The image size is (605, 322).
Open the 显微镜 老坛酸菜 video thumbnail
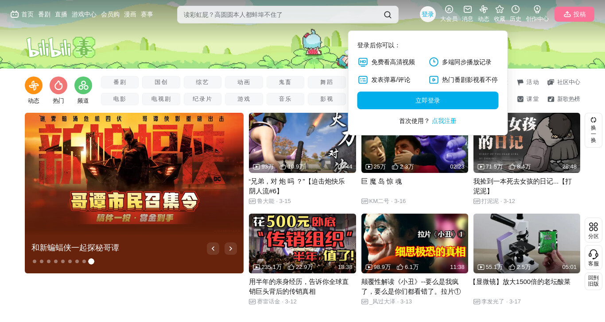pos(527,244)
